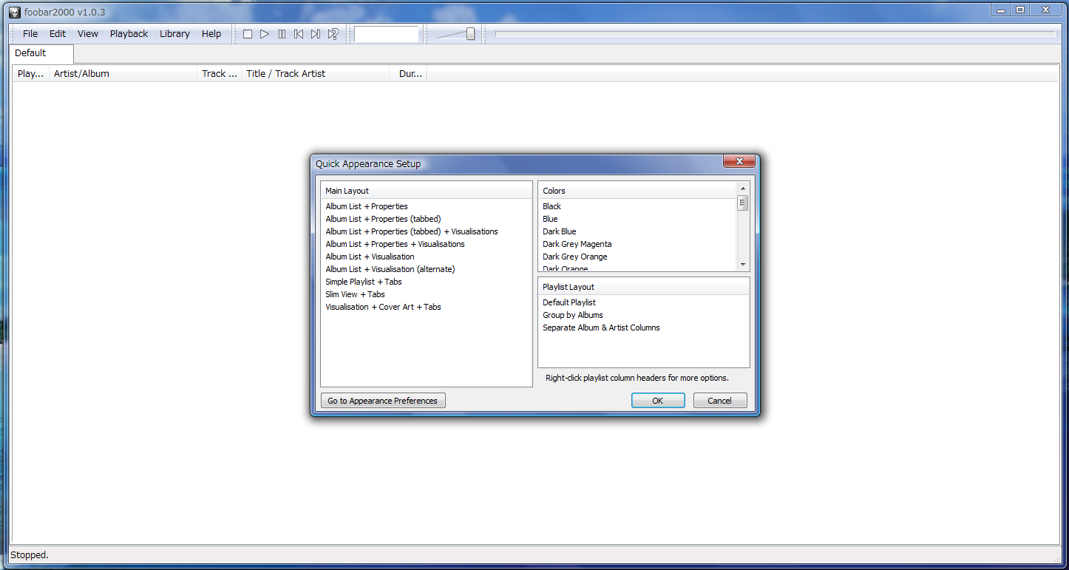Select Dark Grey Orange colors

click(x=575, y=257)
